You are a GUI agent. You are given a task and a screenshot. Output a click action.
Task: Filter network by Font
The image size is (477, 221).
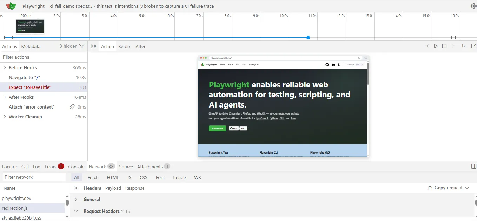pos(160,177)
